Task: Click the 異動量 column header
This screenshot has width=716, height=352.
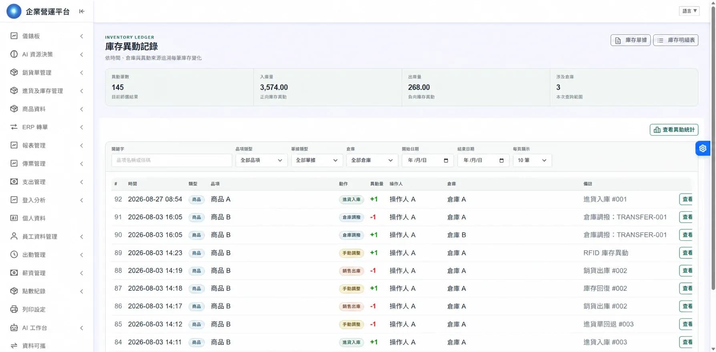Action: coord(377,184)
